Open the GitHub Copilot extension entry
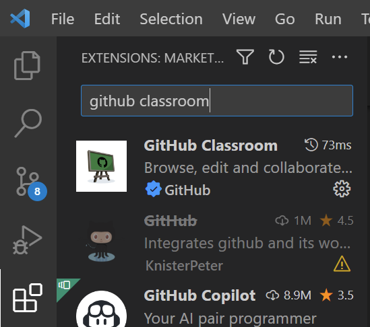370x327 pixels. click(214, 304)
